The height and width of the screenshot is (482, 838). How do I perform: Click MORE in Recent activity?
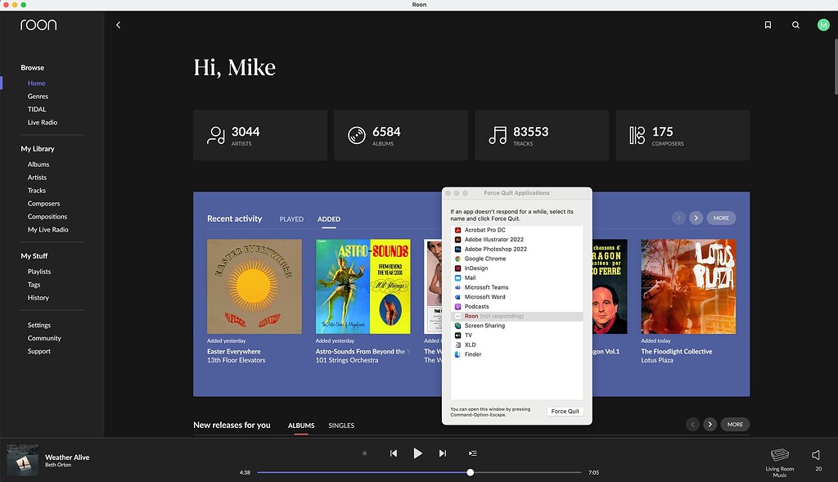pos(721,218)
